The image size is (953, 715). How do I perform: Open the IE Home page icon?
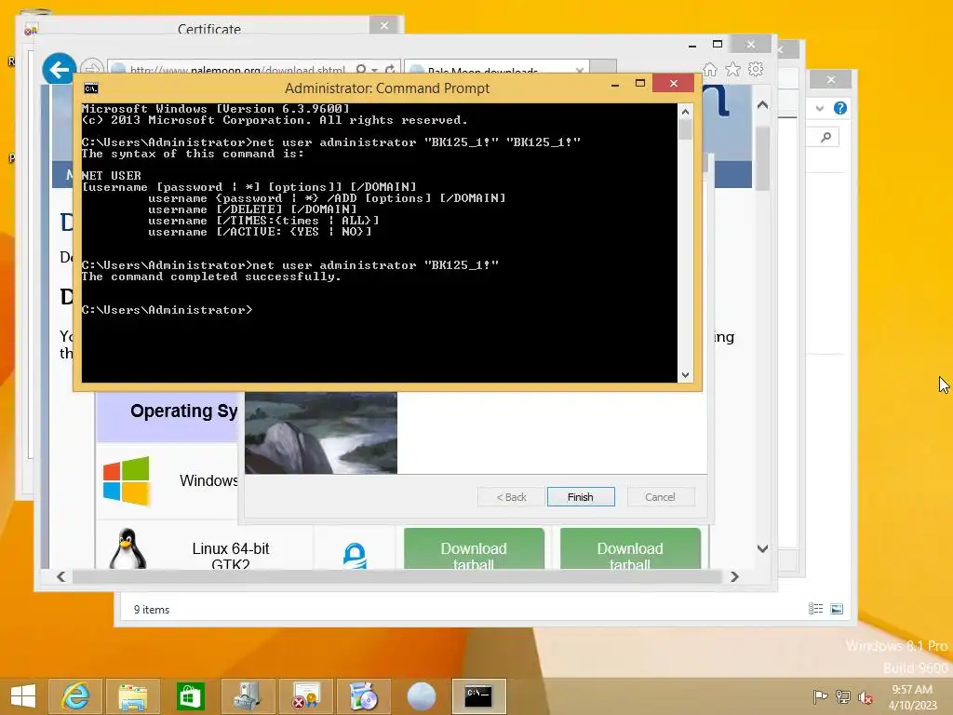(710, 69)
